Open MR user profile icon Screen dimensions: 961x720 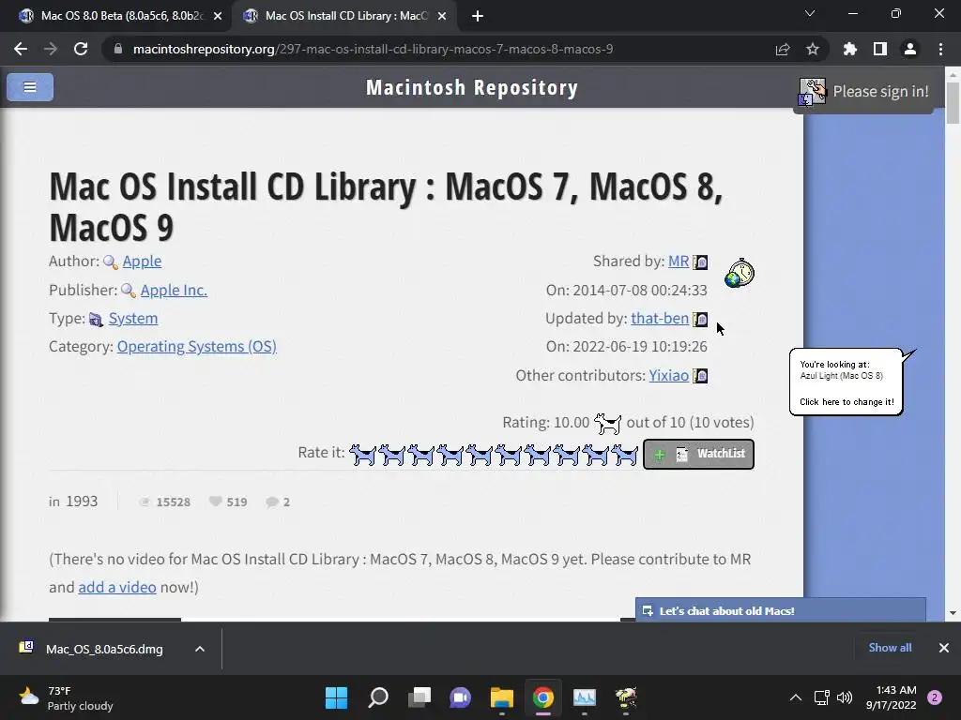click(700, 262)
